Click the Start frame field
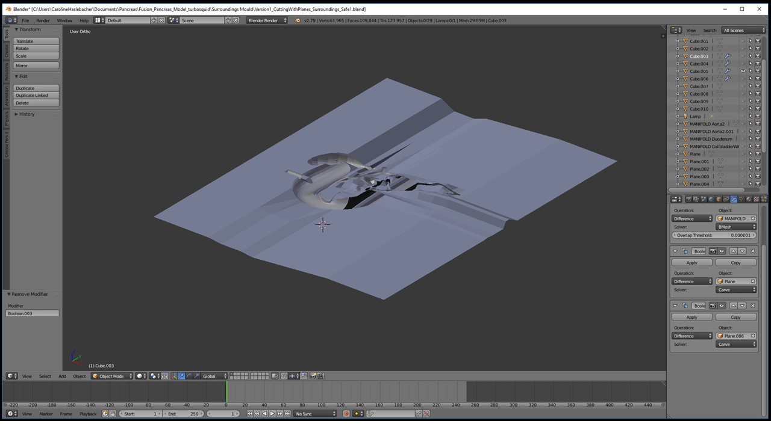The height and width of the screenshot is (433, 771). click(x=140, y=413)
